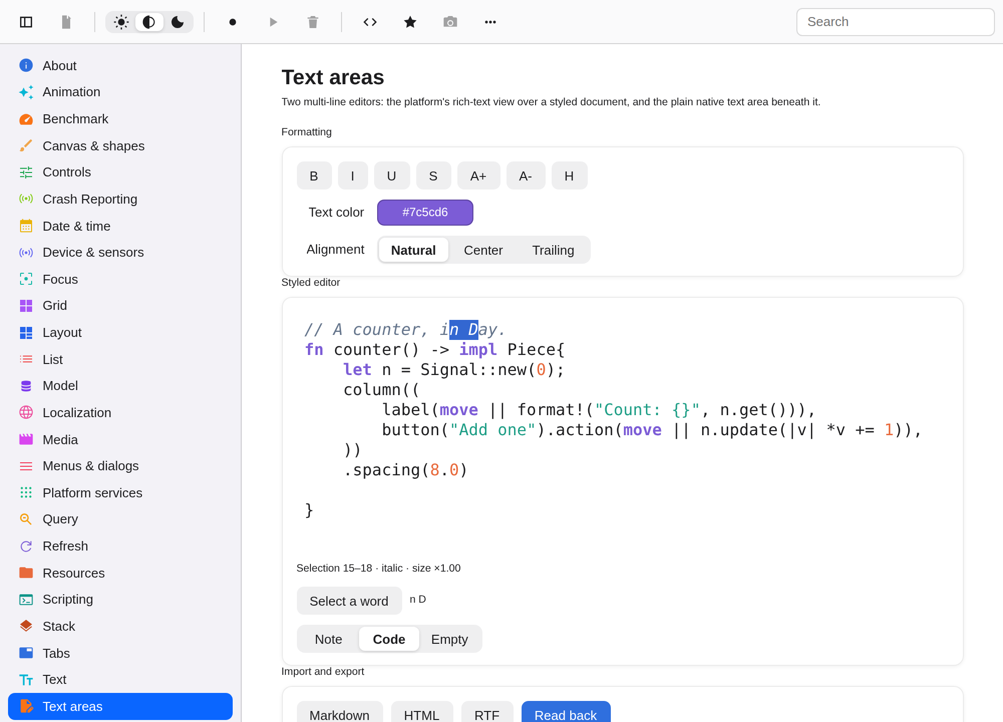1003x722 pixels.
Task: Open the Query sidebar item
Action: click(x=120, y=519)
